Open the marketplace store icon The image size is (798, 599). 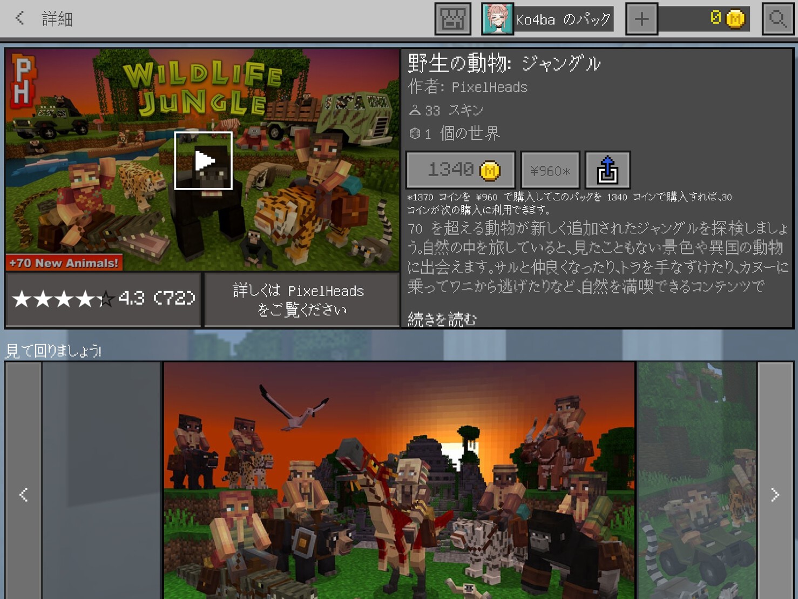coord(453,19)
